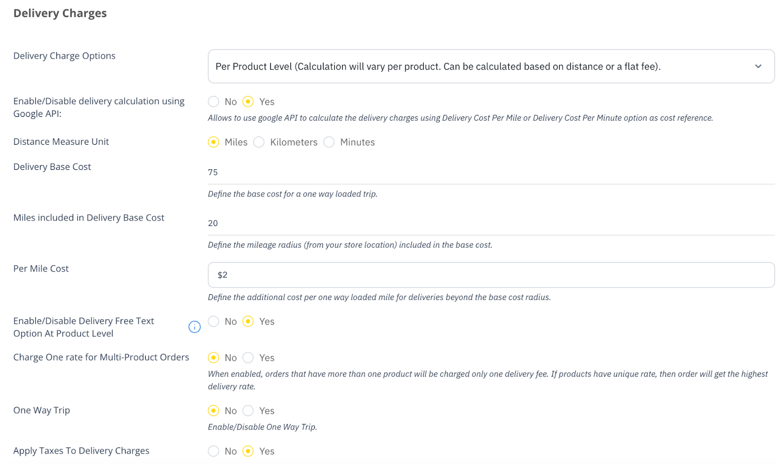Screen dimensions: 782x464
Task: Click the Charge One rate for Multi-Product Orders label
Action: click(101, 357)
